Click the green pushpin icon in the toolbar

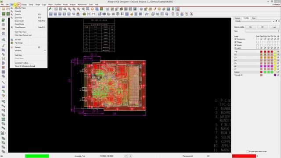pos(50,9)
